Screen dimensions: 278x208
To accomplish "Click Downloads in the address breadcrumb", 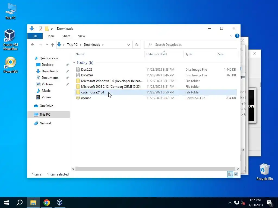I will click(x=92, y=45).
